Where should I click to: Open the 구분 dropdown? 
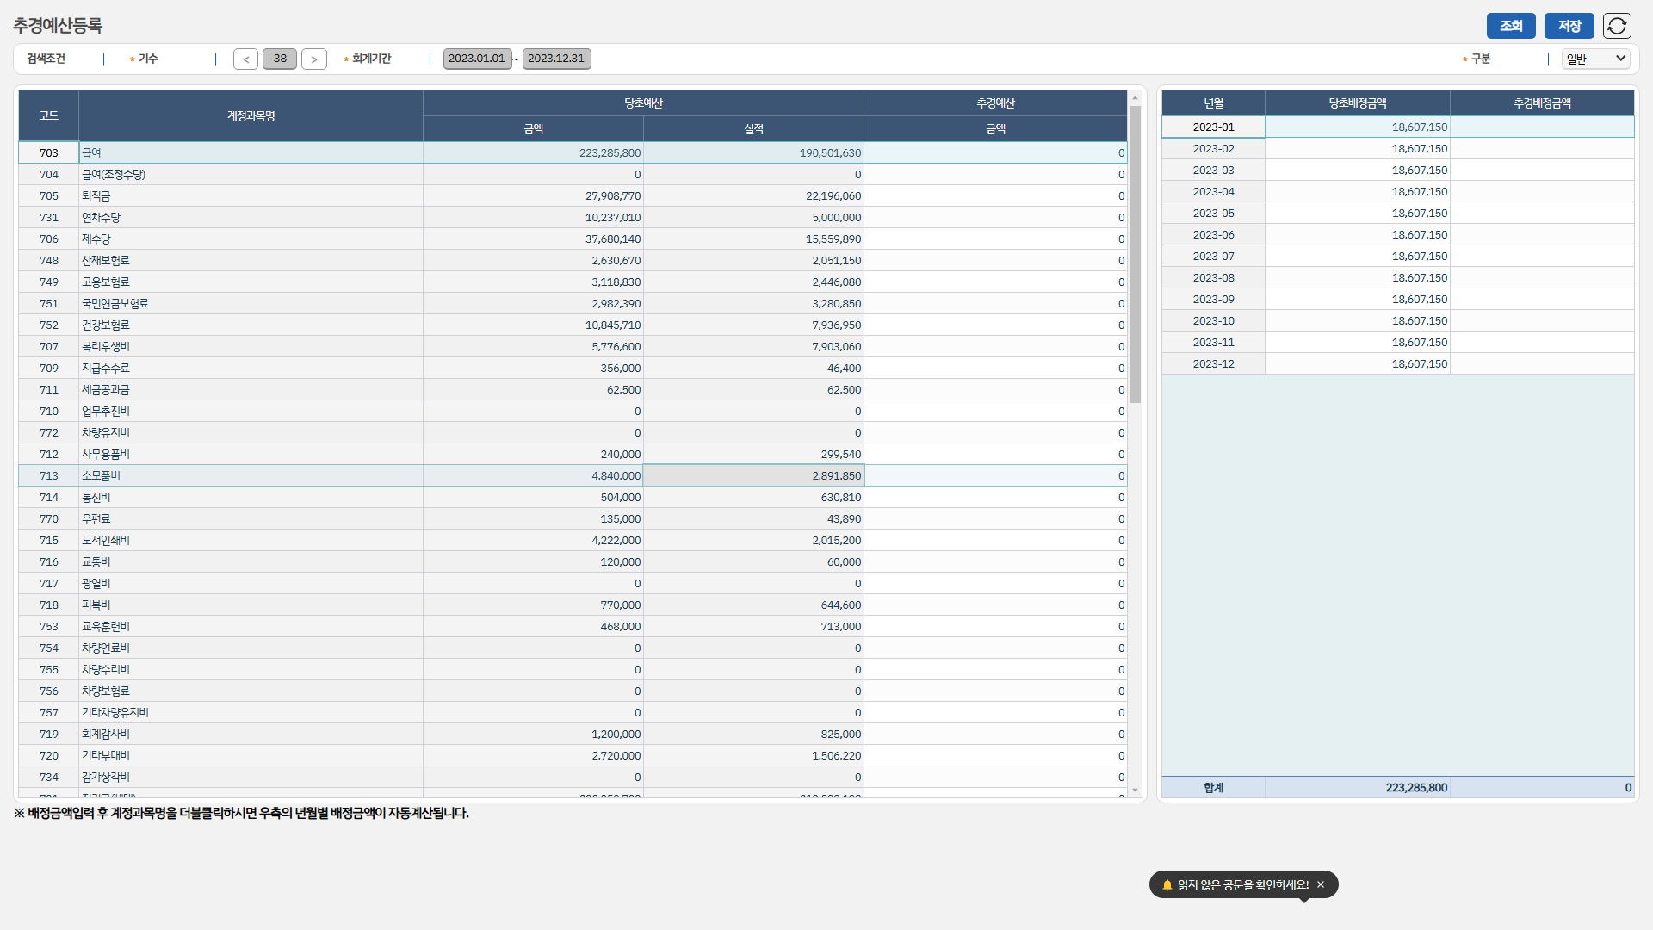tap(1595, 59)
